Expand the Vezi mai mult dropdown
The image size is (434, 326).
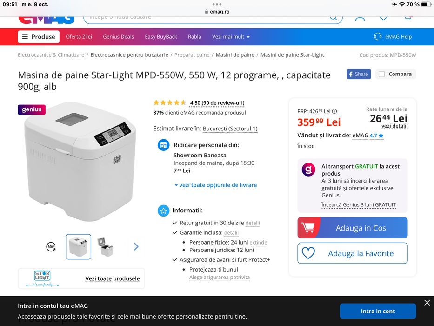231,37
